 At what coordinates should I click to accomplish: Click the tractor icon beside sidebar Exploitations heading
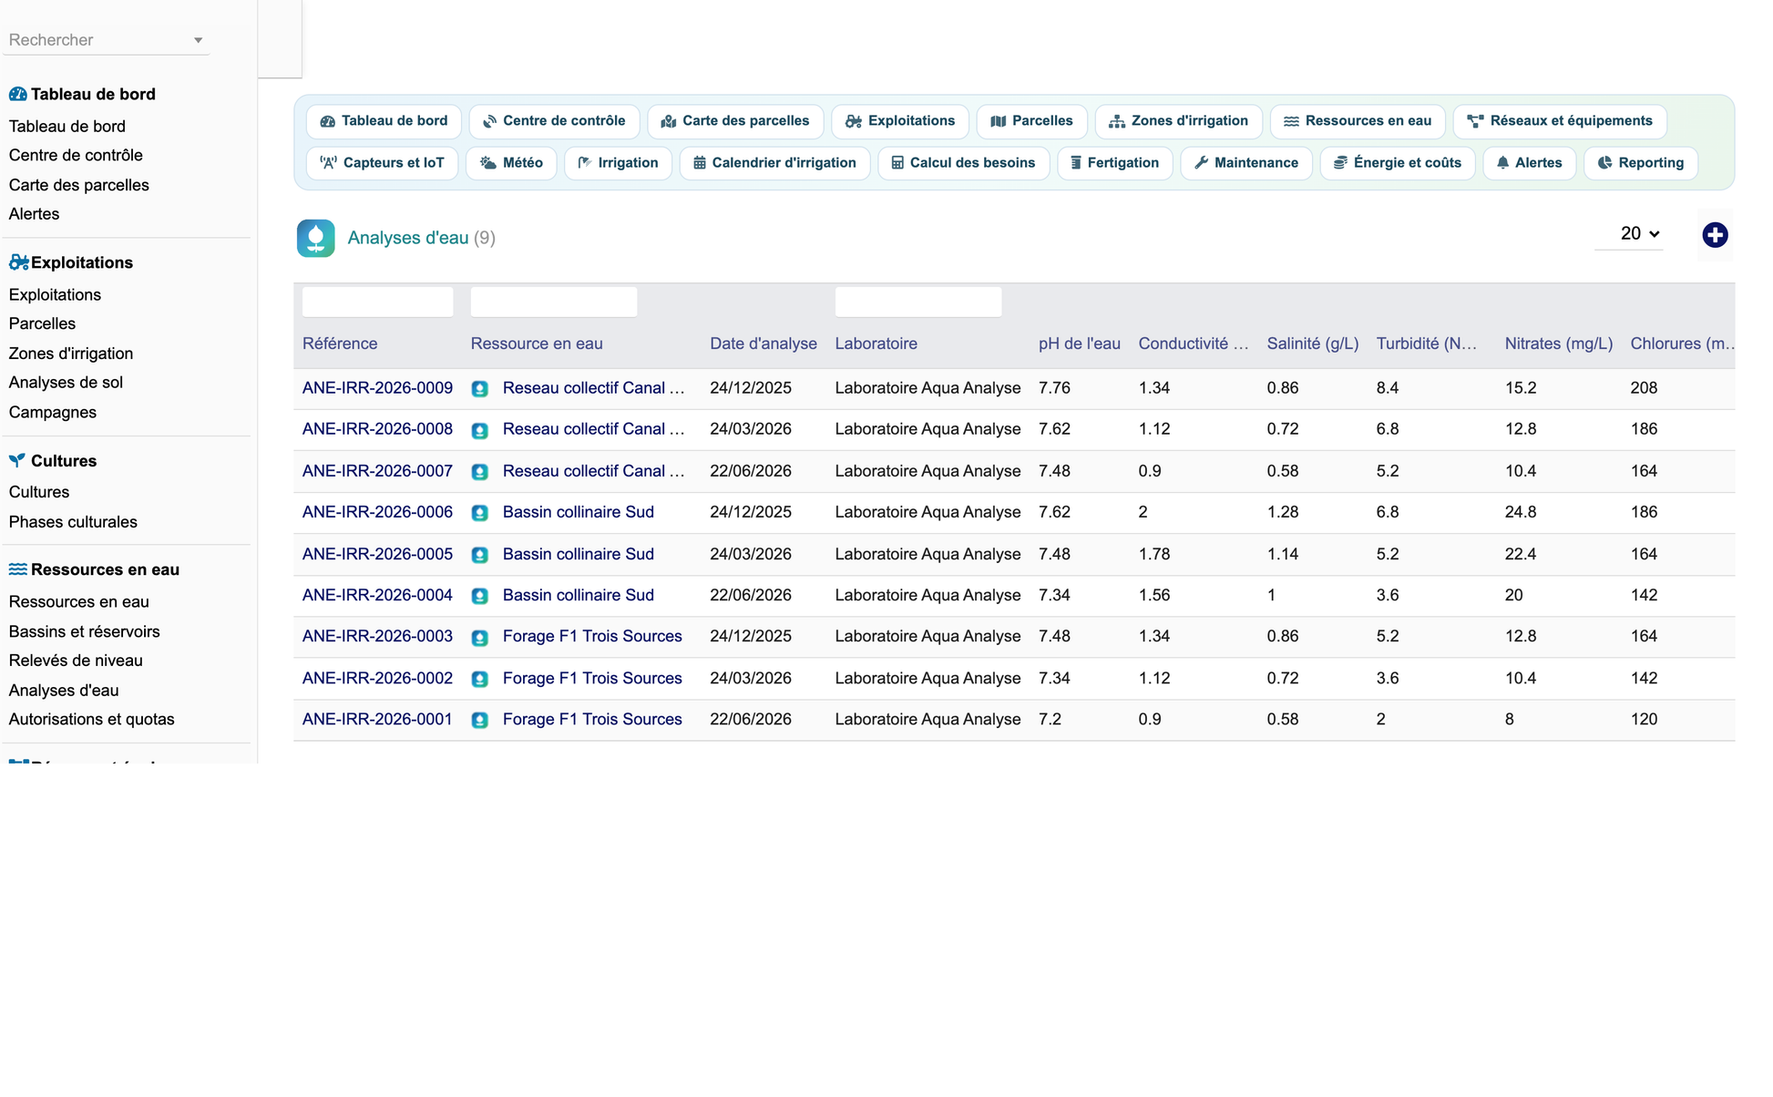[x=18, y=262]
